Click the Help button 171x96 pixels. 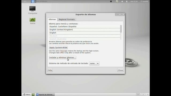[x=50, y=70]
